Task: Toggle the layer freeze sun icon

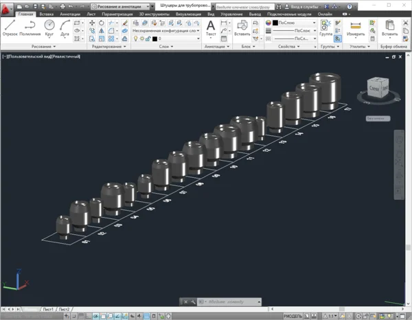Action: [142, 38]
